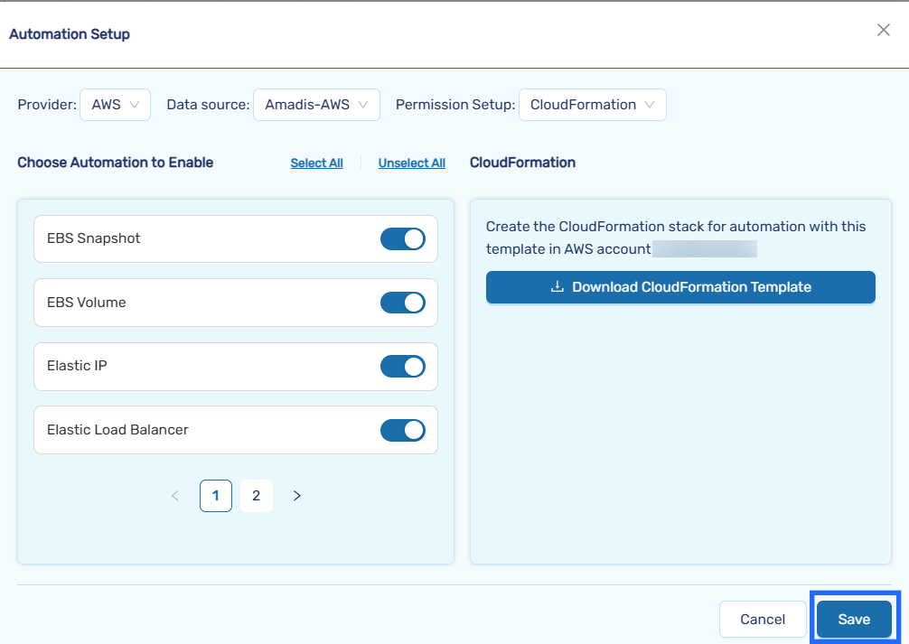Click the Unselect All link
The image size is (909, 644).
[x=411, y=163]
